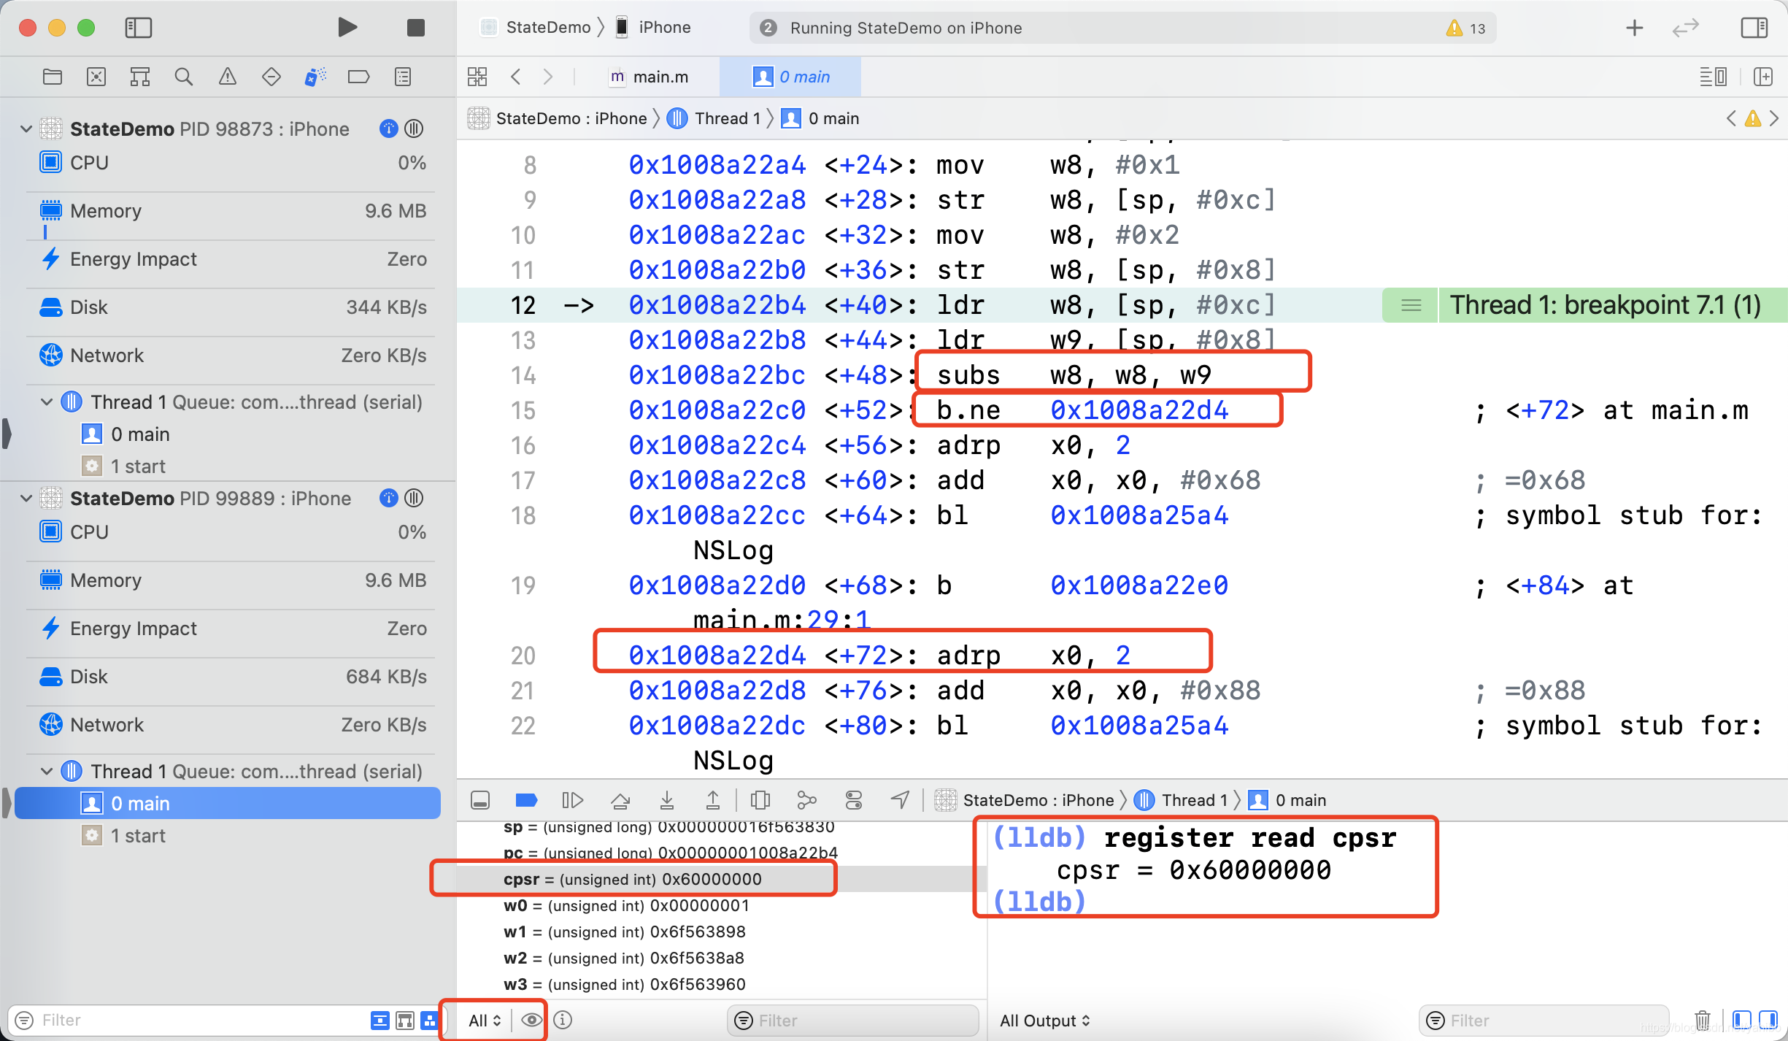Click the 13 warnings indicator
The height and width of the screenshot is (1041, 1788).
tap(1466, 28)
